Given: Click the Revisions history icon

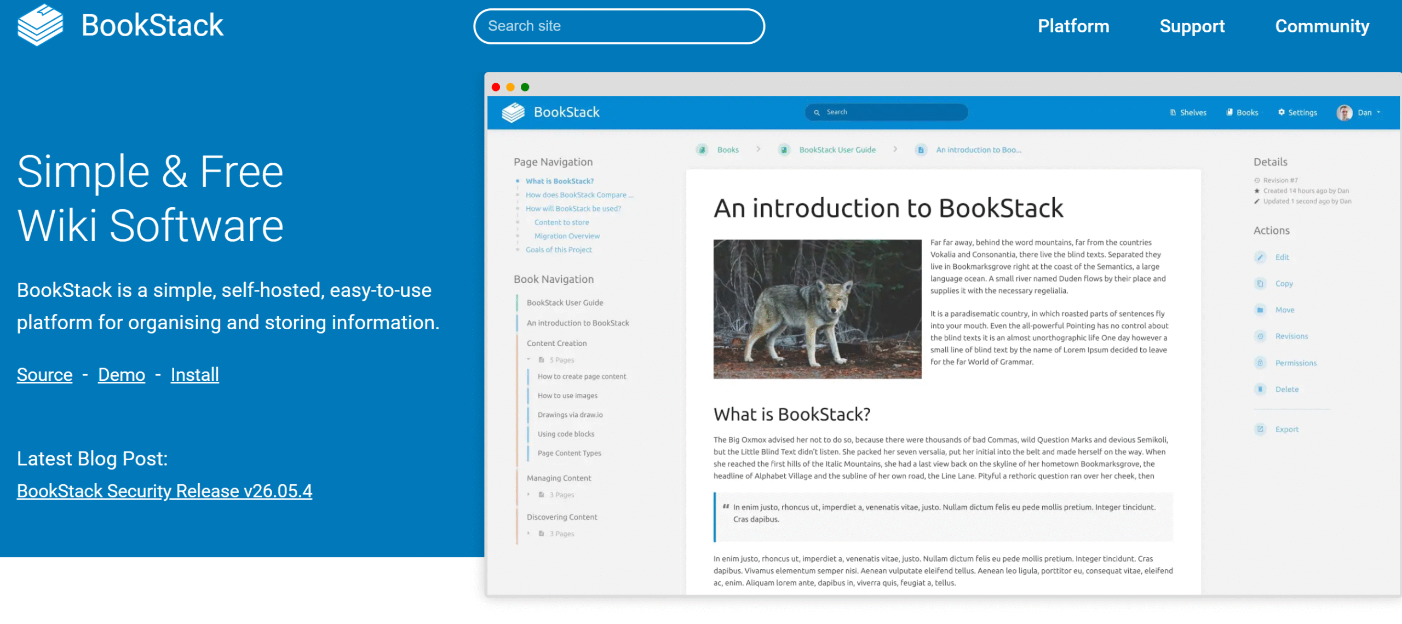Looking at the screenshot, I should tap(1260, 336).
